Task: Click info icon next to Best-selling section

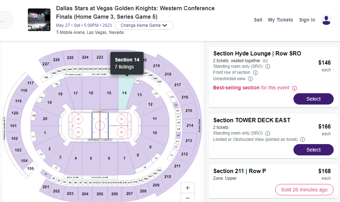Action: pos(295,88)
